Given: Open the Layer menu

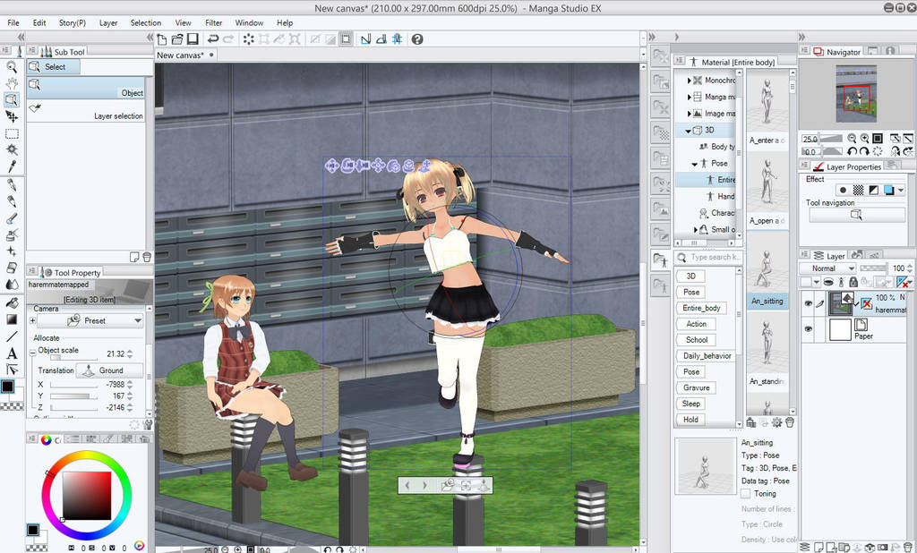Looking at the screenshot, I should click(108, 22).
